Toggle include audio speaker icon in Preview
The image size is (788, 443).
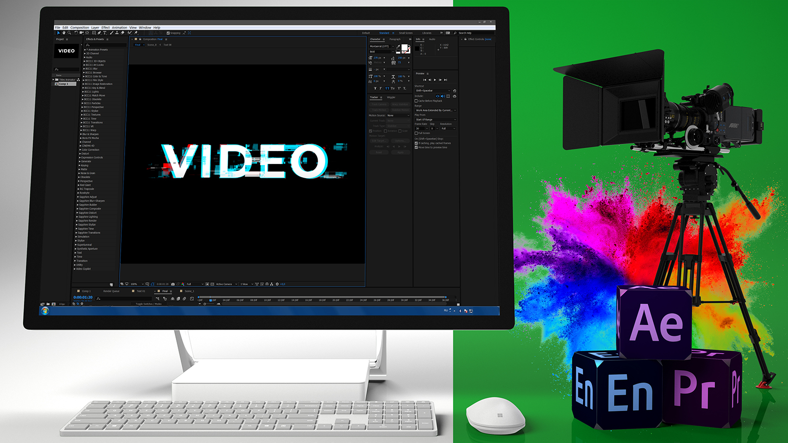[x=443, y=96]
